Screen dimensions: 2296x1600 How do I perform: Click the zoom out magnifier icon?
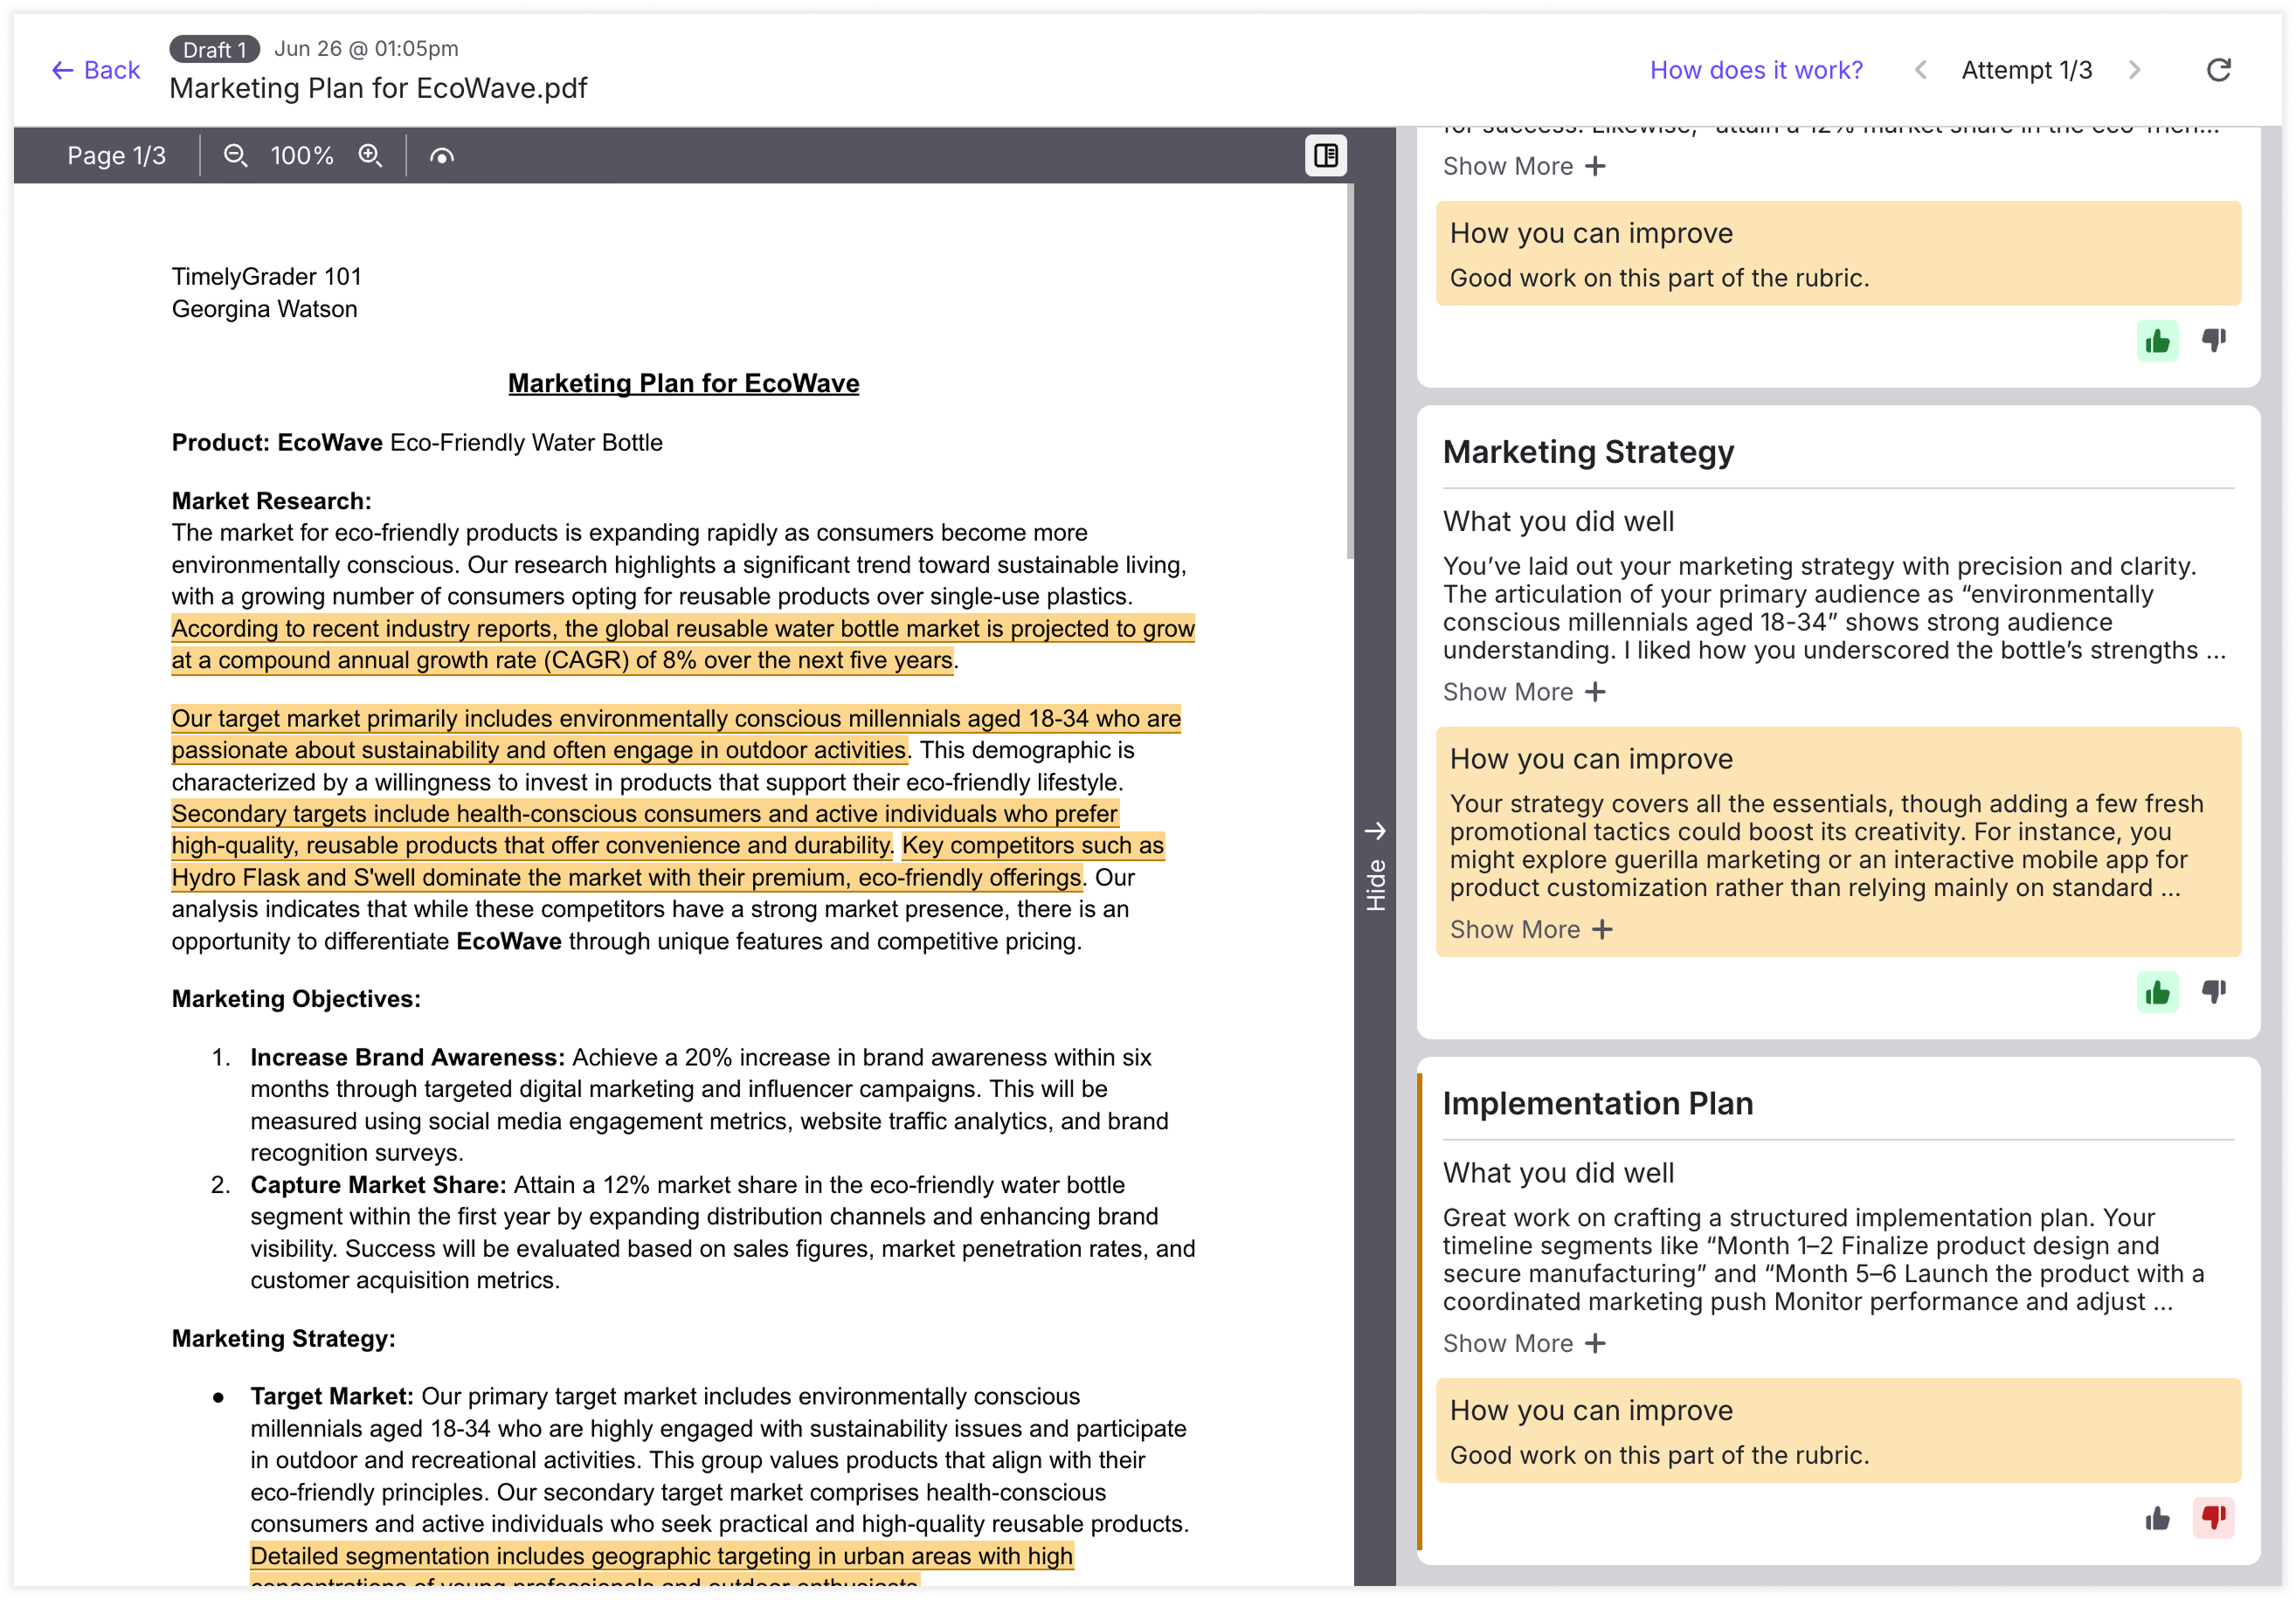[235, 156]
